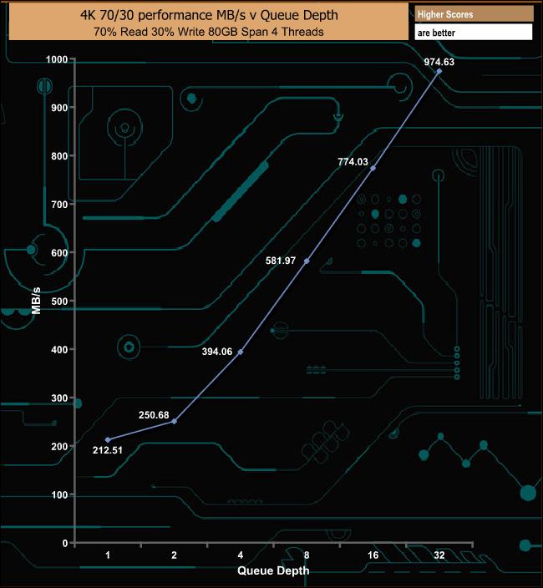Click the 800 y-axis label

[x=59, y=156]
